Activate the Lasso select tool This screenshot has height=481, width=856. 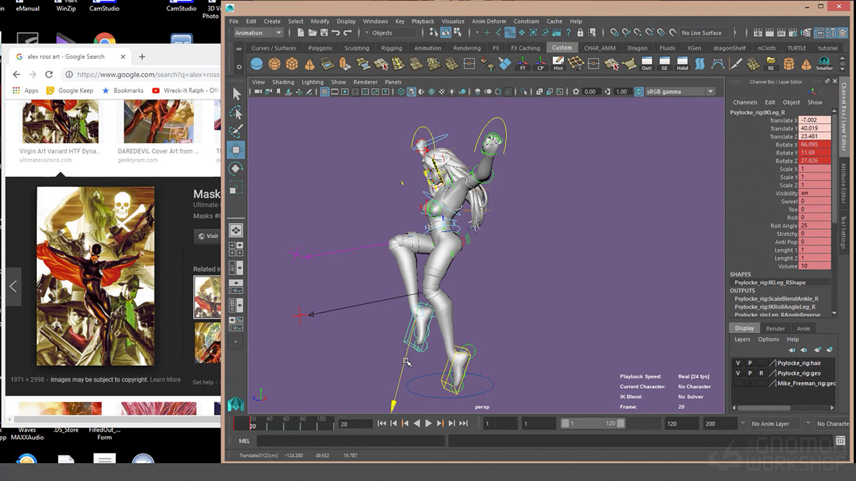click(236, 112)
